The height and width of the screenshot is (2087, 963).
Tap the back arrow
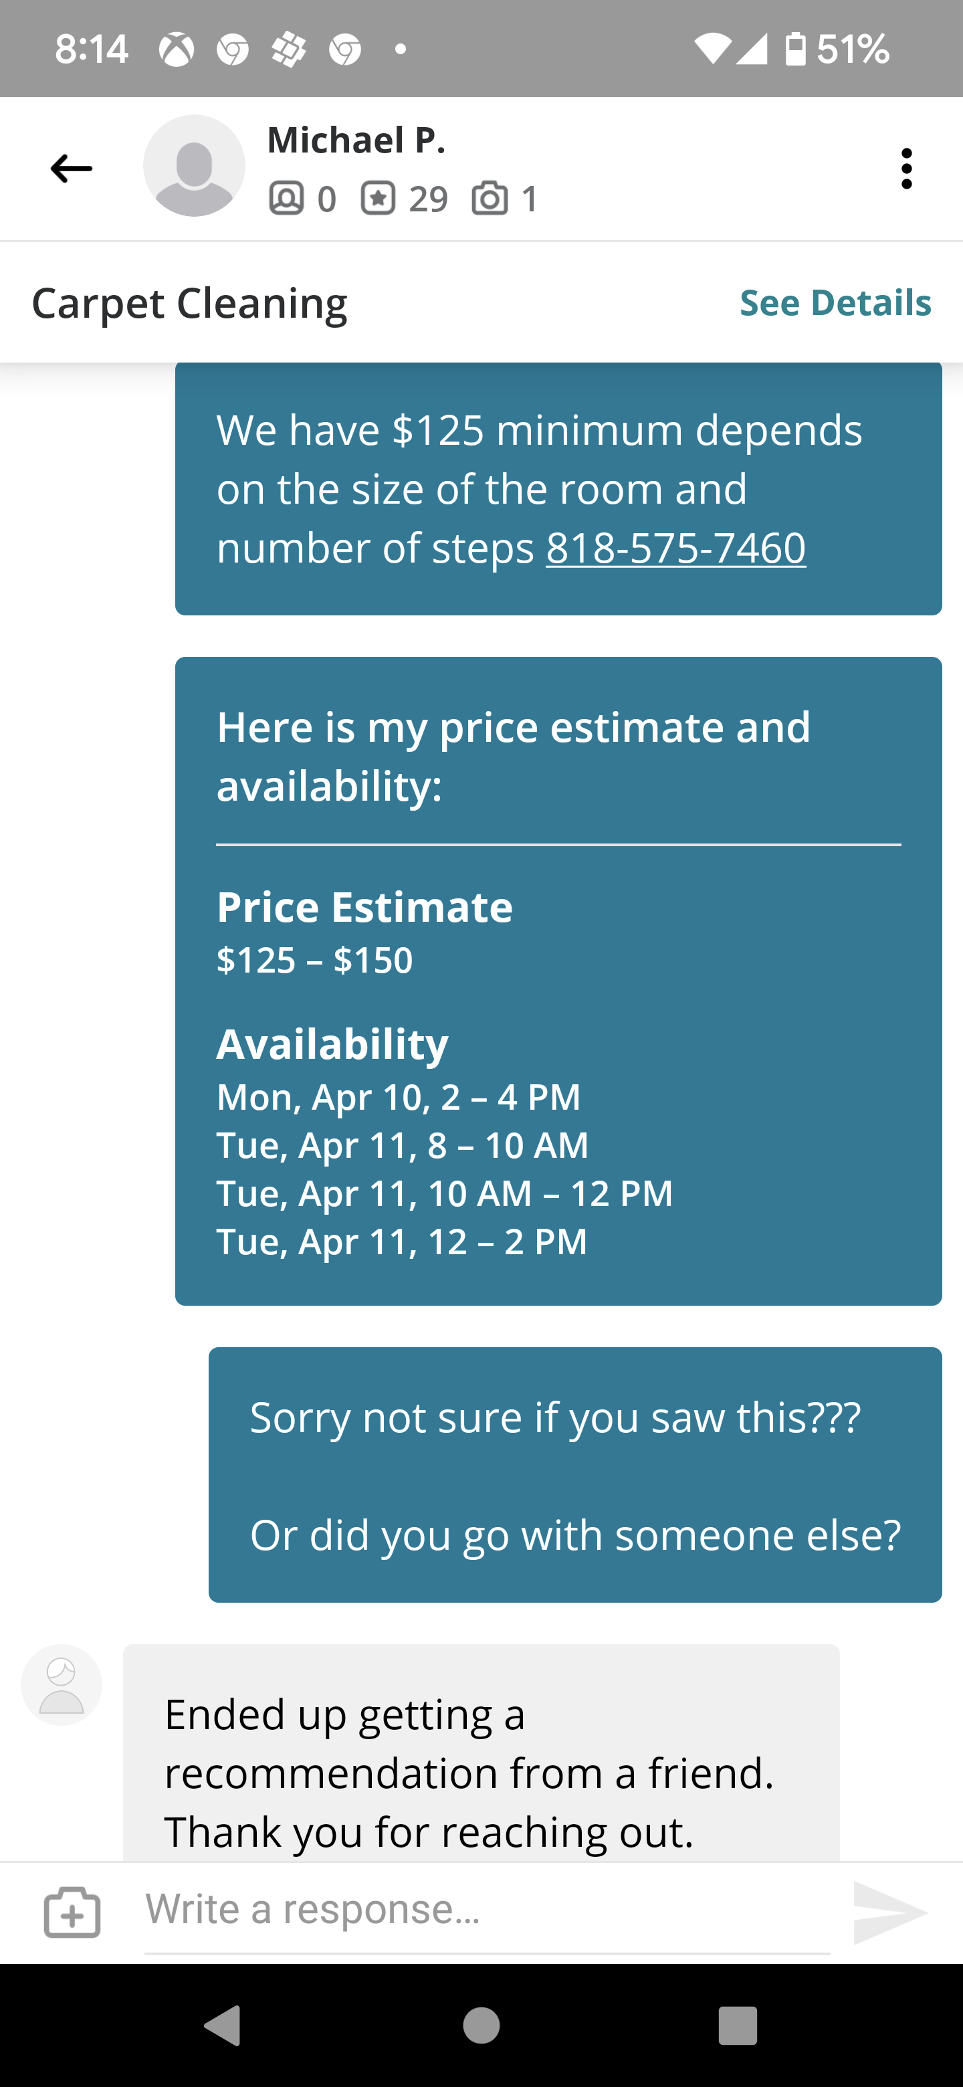pos(72,169)
